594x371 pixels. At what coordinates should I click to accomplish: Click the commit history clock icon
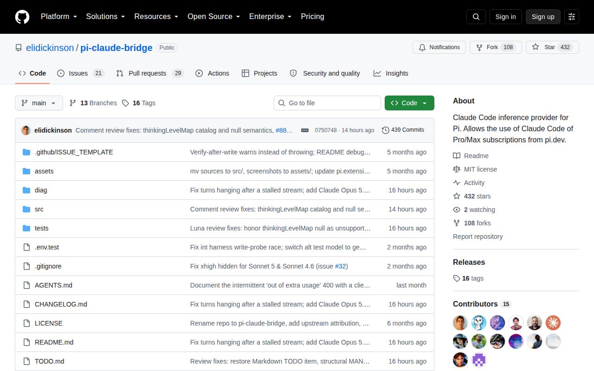coord(385,130)
